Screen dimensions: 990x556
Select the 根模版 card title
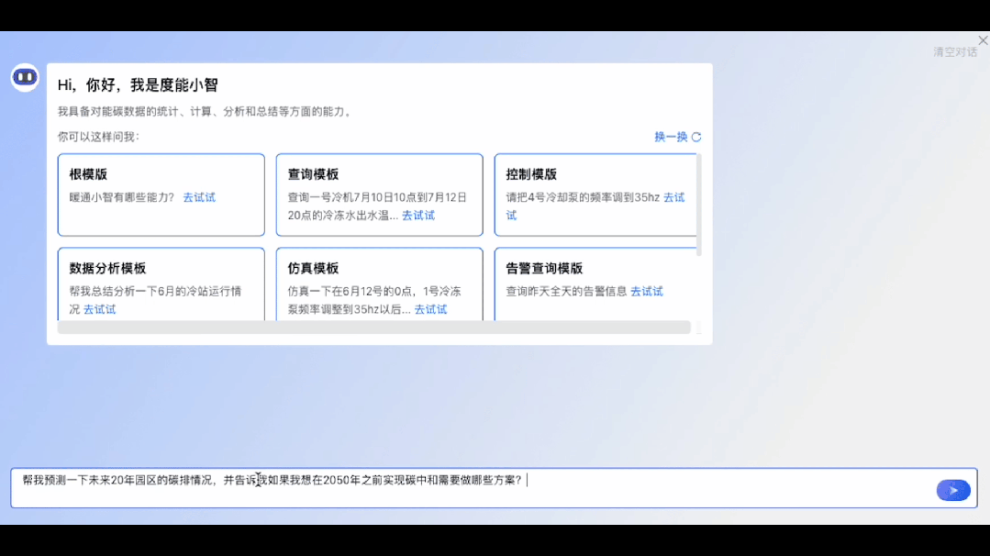pos(88,174)
